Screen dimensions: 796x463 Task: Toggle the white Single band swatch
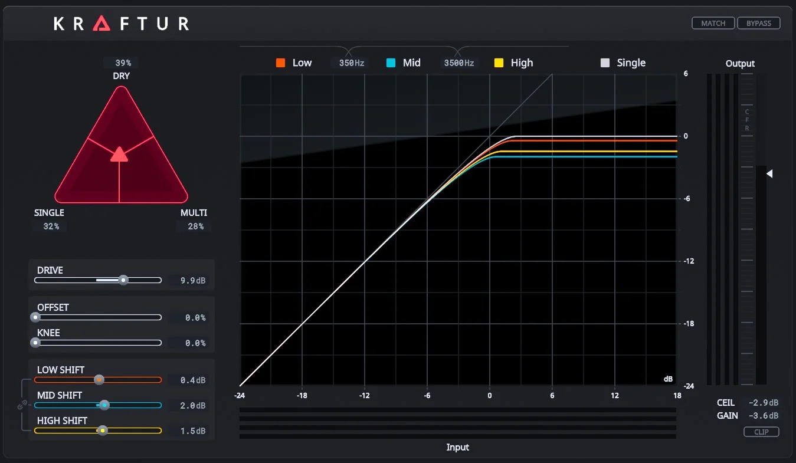[x=605, y=63]
